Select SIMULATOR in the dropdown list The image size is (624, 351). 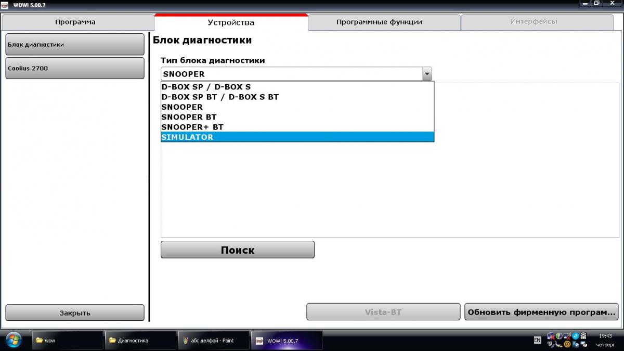click(297, 137)
